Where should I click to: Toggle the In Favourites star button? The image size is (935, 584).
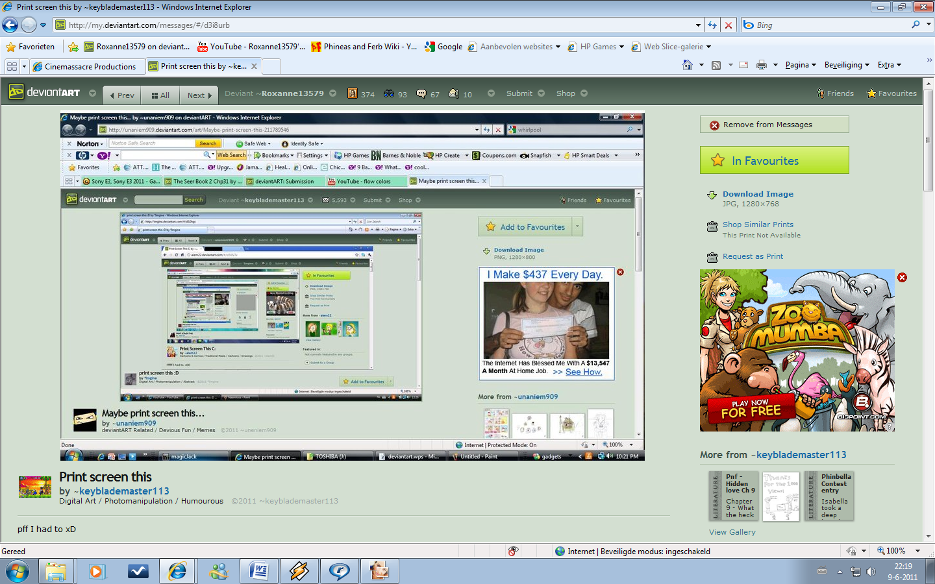point(775,160)
